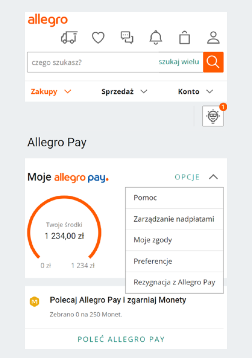Open the notifications bell icon
252x358 pixels.
coord(155,37)
